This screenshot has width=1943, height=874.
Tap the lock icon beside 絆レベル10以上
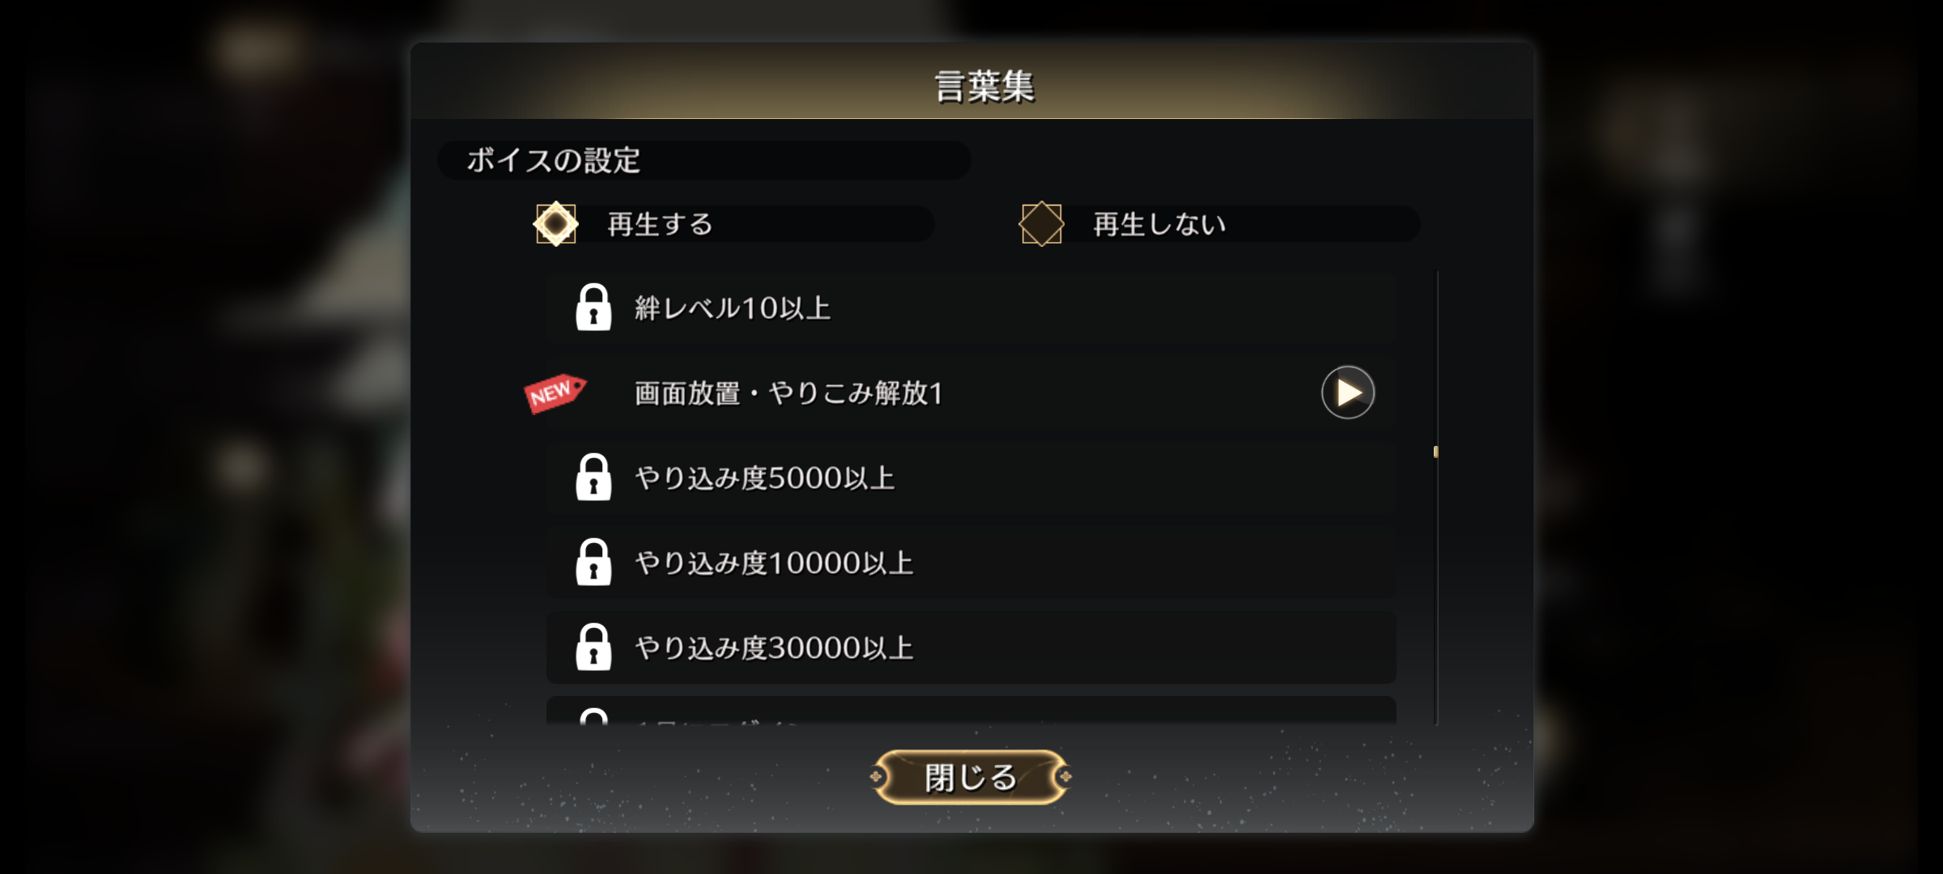593,308
